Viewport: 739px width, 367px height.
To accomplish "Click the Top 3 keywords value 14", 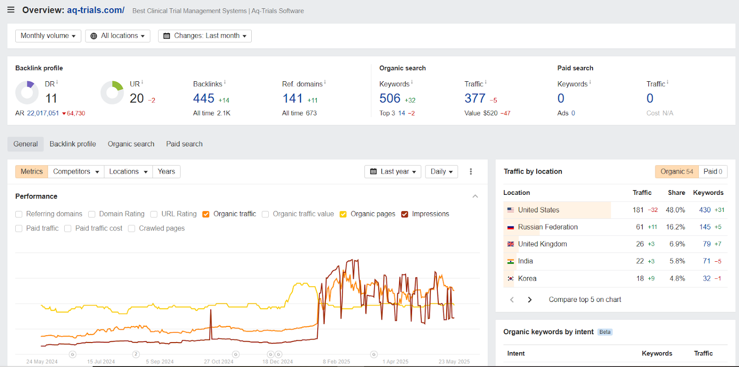I will pos(402,113).
